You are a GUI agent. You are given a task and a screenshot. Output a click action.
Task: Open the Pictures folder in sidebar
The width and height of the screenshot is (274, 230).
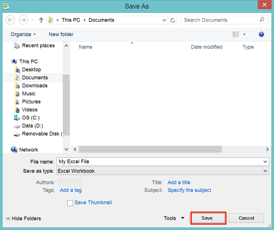coord(28,102)
